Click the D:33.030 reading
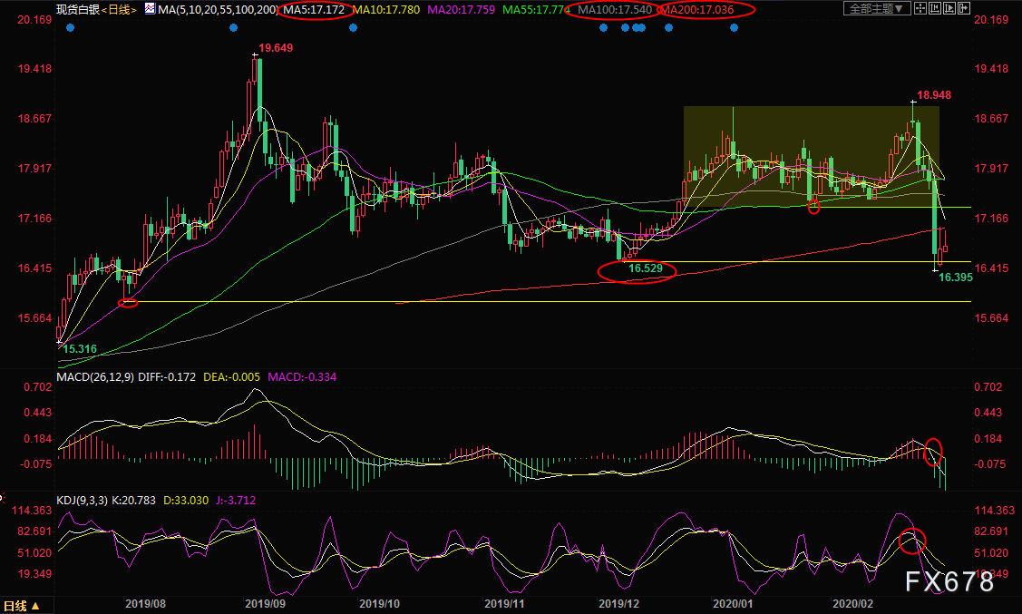1022x614 pixels. tap(186, 501)
